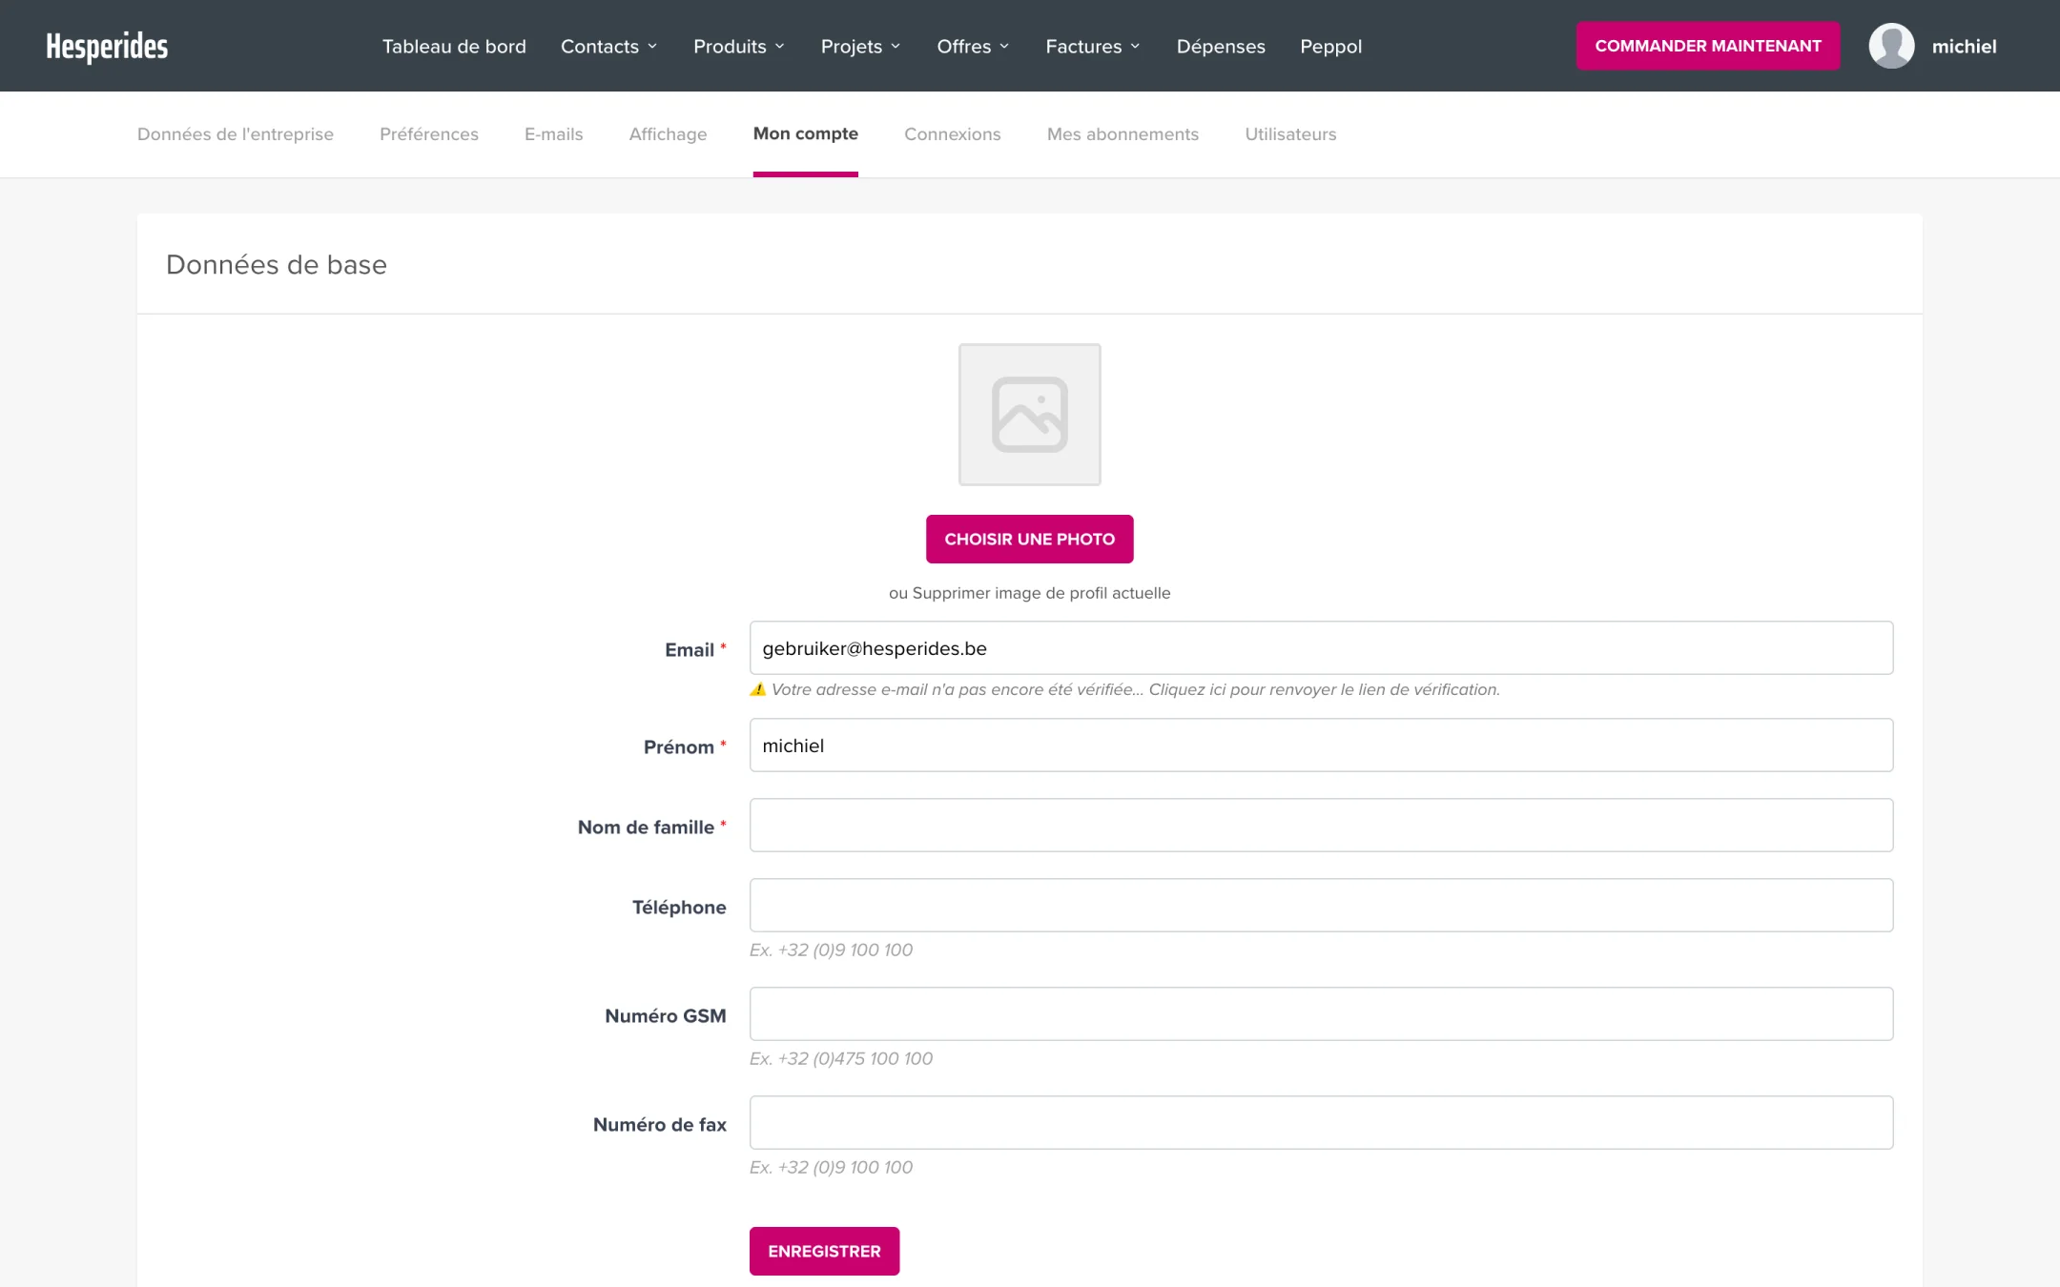Viewport: 2060px width, 1287px height.
Task: Click the Hesperides logo
Action: pos(107,46)
